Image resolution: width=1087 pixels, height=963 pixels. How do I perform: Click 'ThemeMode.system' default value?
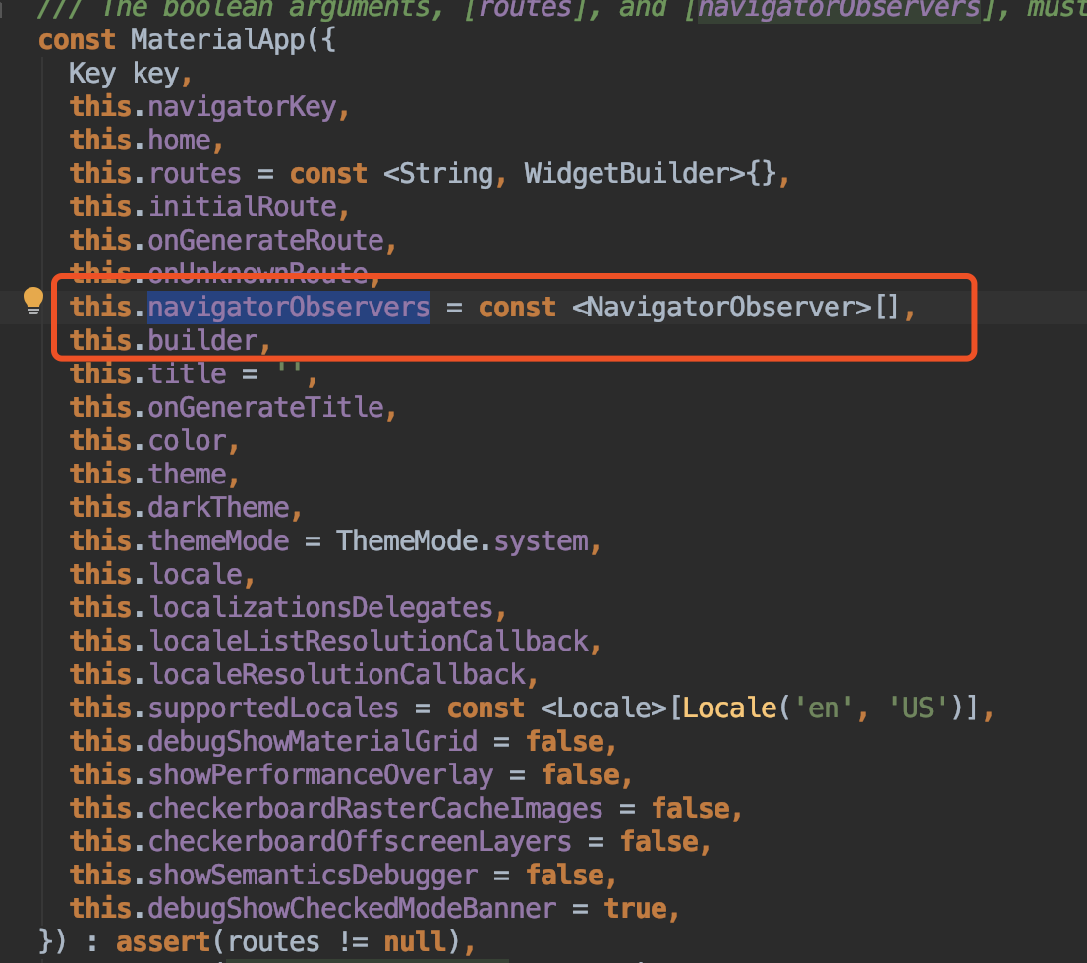coord(462,540)
